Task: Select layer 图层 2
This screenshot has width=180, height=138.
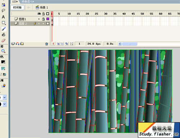Action: 23,24
